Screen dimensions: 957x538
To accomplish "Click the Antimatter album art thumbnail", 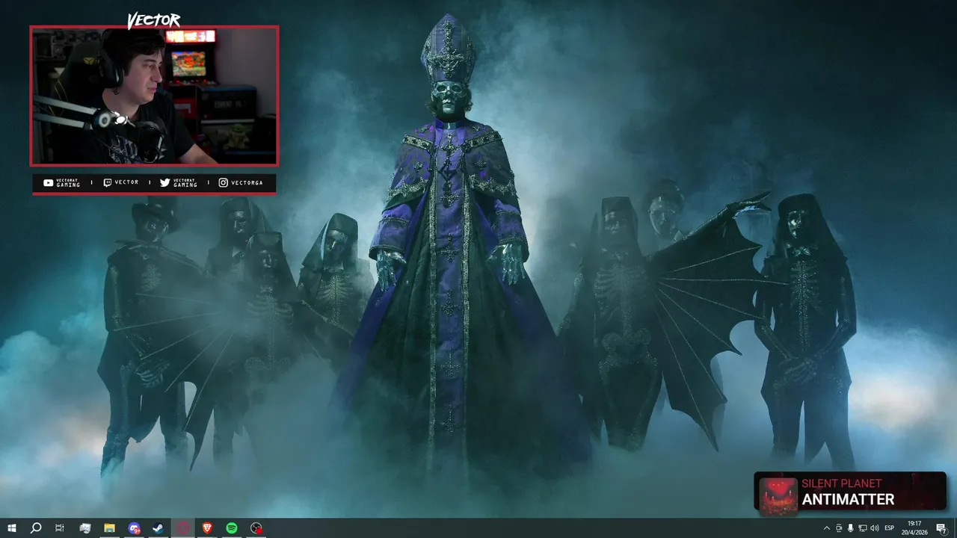I will (x=778, y=495).
